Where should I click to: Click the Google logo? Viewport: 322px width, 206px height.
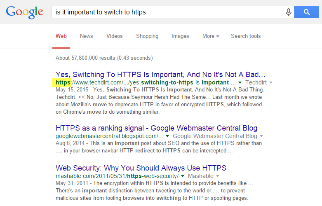[24, 12]
